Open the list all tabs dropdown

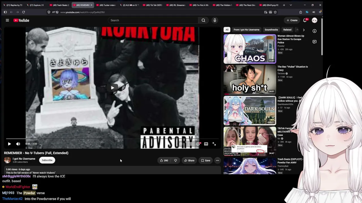(291, 5)
